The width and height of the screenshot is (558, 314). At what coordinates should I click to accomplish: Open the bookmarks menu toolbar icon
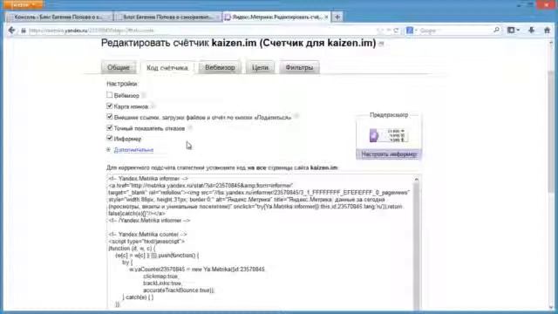click(x=511, y=31)
